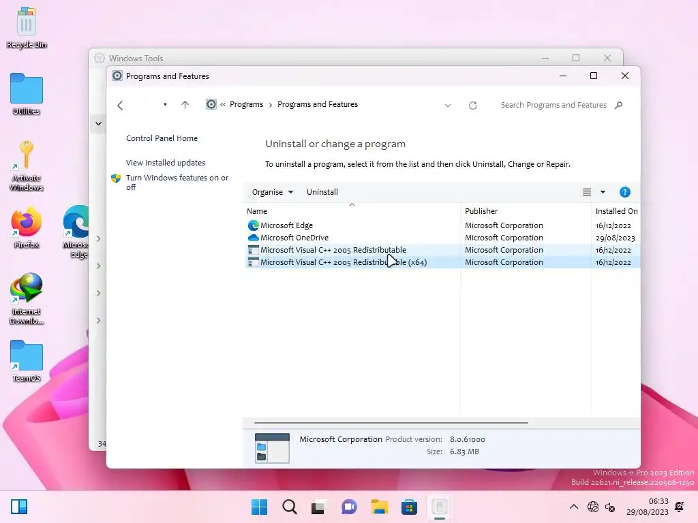The image size is (698, 523).
Task: Select the Microsoft OneDrive row
Action: tap(442, 238)
